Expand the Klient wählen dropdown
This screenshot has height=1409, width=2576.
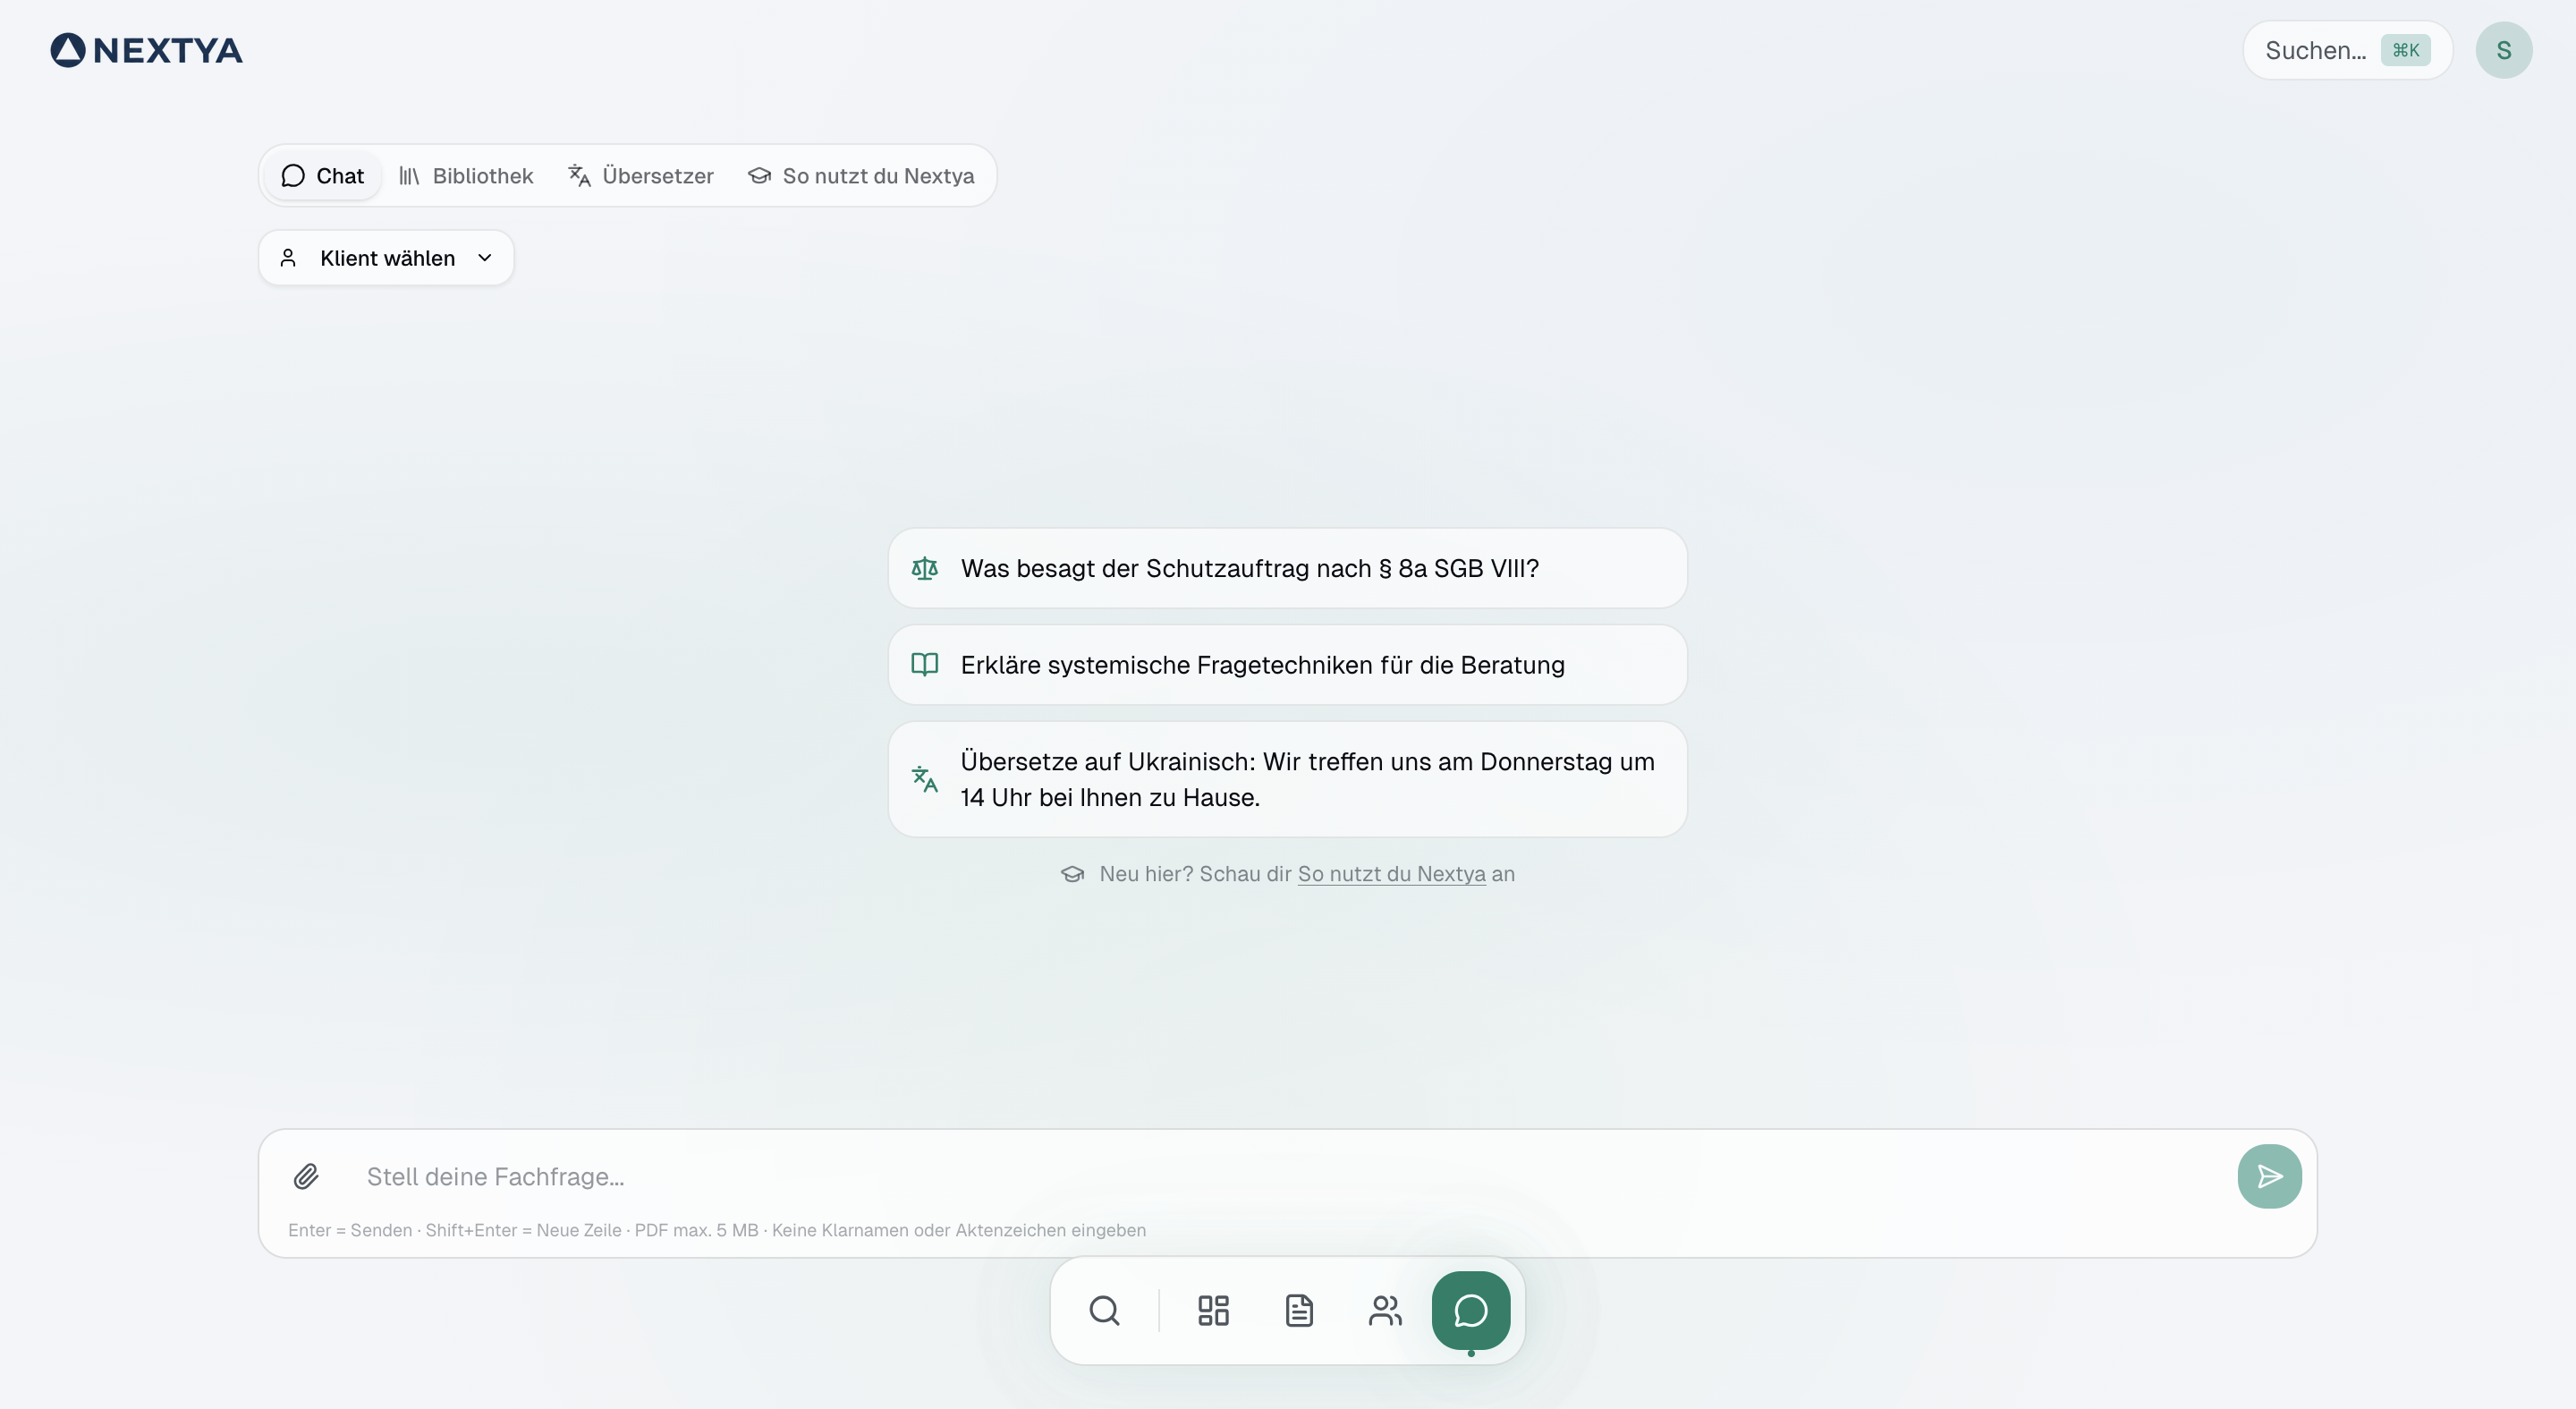pos(385,258)
